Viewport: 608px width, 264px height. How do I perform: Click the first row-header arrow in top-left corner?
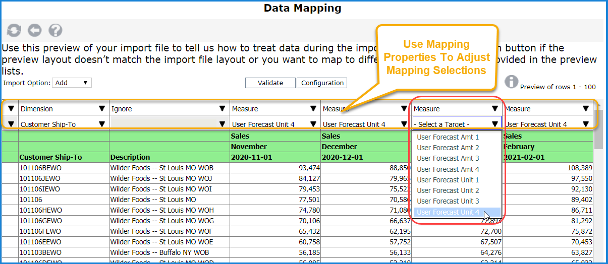11,108
